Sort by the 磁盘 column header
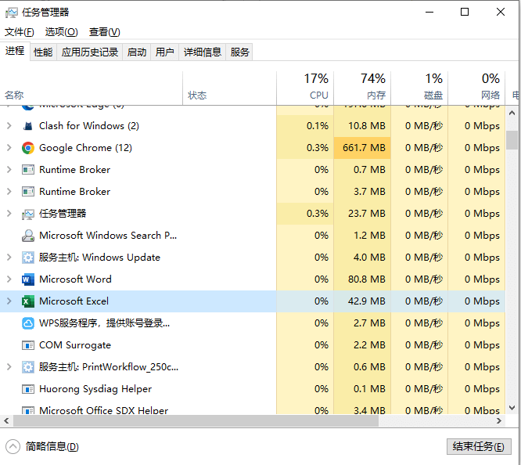Screen dimensions: 521x465 coord(419,88)
